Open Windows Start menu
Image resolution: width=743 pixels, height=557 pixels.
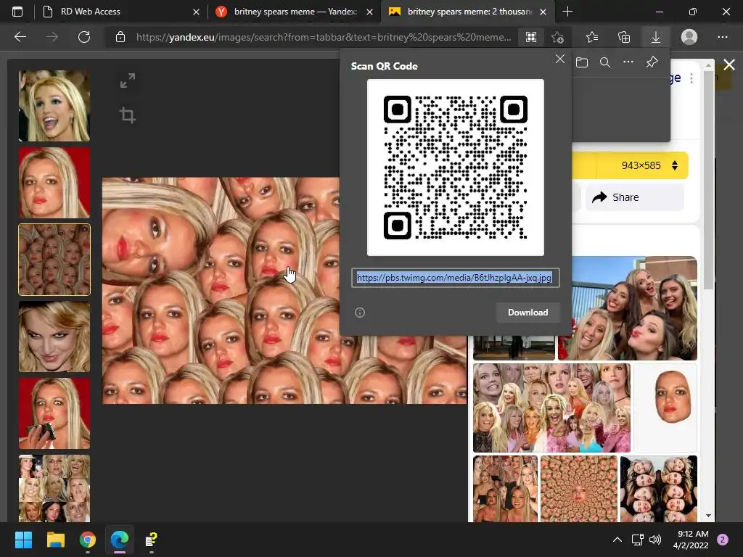23,540
